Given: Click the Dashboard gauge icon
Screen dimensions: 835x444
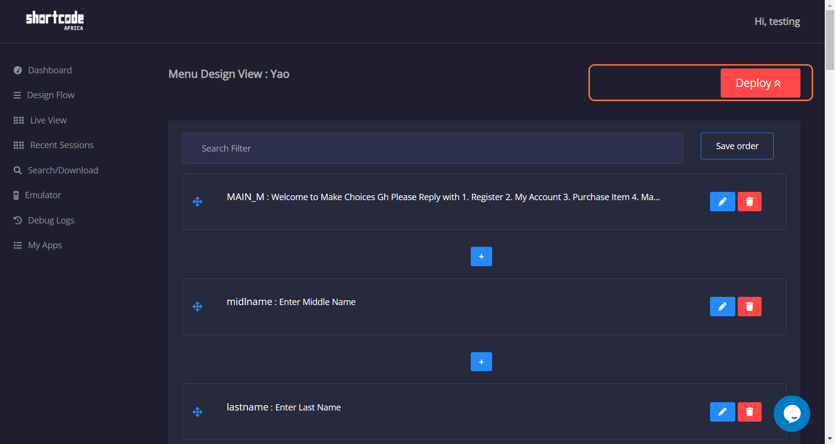Looking at the screenshot, I should click(x=18, y=70).
